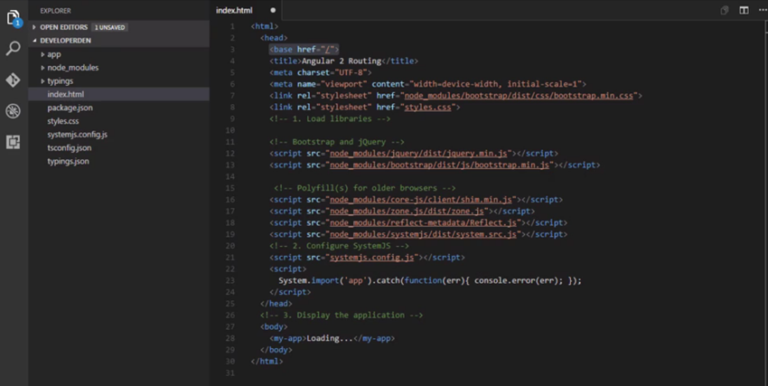Open the Source Control (Git) view
The height and width of the screenshot is (386, 768).
pos(14,80)
